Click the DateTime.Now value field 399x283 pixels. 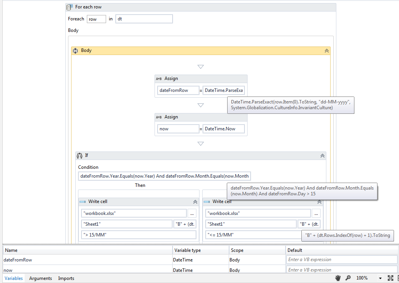click(x=224, y=129)
